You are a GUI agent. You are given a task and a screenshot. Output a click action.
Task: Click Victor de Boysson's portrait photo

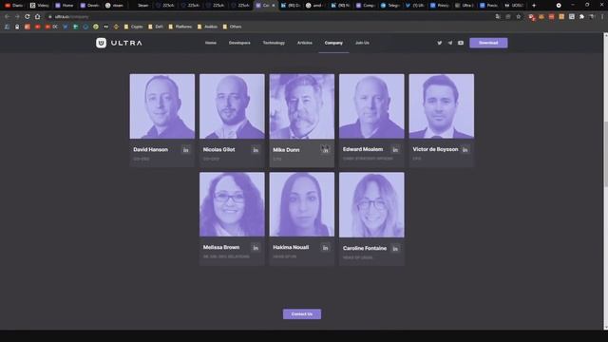click(441, 106)
